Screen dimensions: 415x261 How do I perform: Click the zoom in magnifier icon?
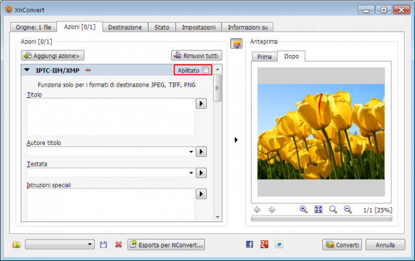[x=303, y=209]
